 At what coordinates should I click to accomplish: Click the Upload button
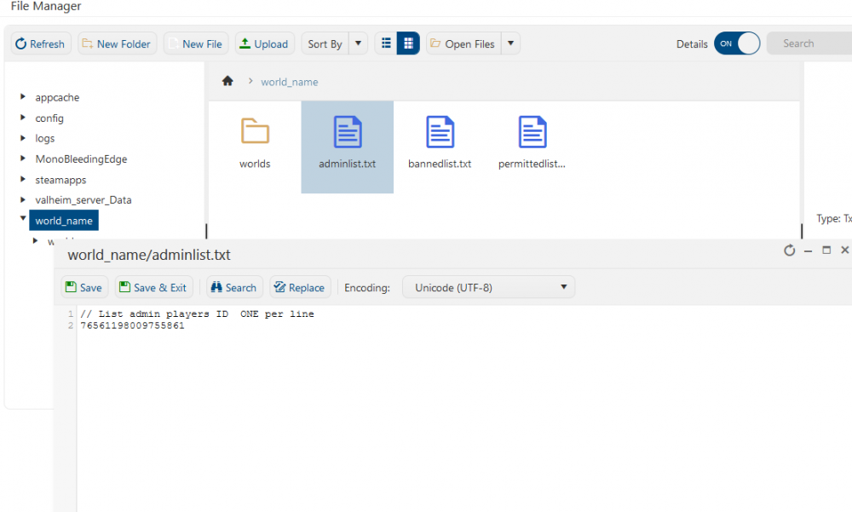pyautogui.click(x=264, y=43)
